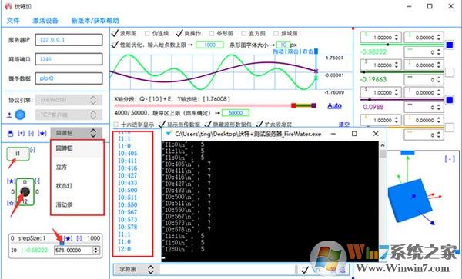
Task: Toggle the 扩大收发区 checkbox
Action: tap(259, 124)
